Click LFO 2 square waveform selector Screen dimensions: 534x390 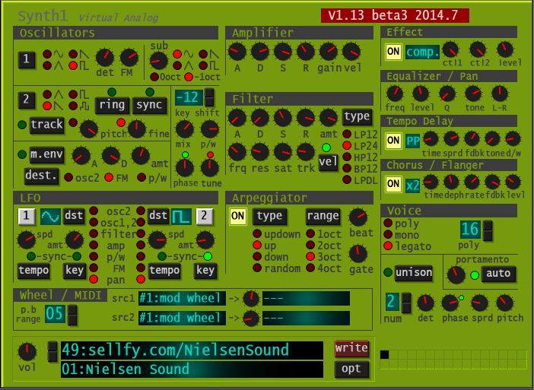click(x=181, y=217)
